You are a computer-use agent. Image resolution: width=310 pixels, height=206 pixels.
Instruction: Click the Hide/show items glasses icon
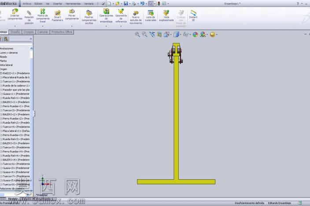tap(186, 35)
